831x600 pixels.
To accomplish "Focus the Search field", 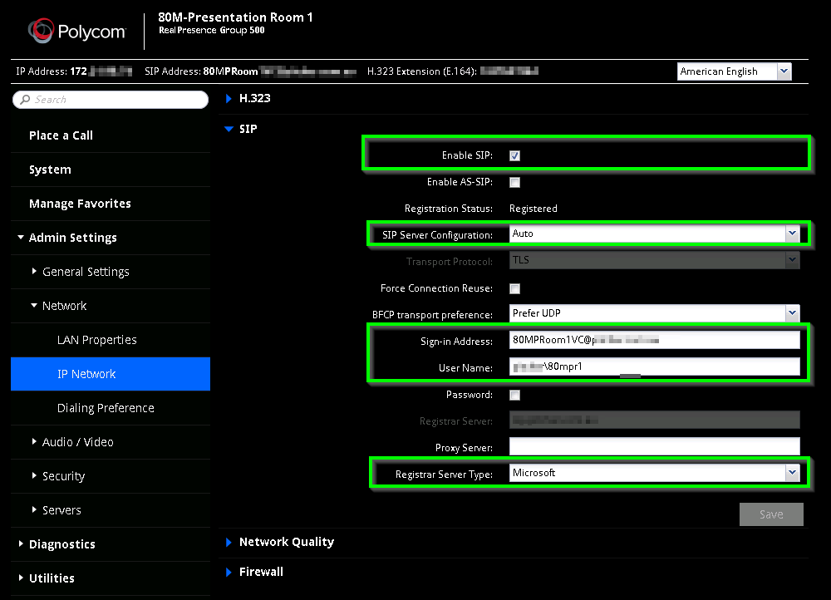I will click(111, 100).
